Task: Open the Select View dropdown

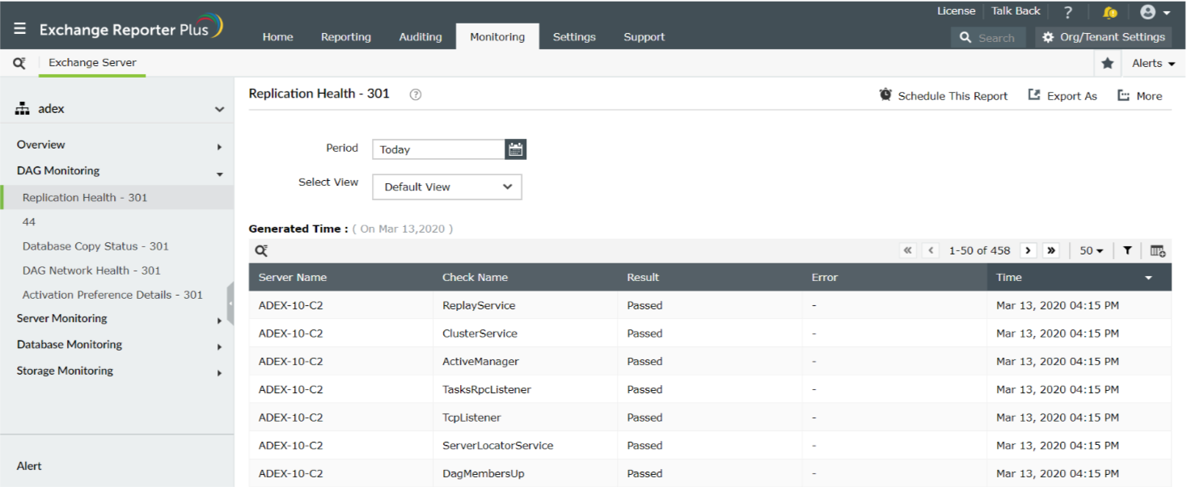Action: [x=446, y=187]
